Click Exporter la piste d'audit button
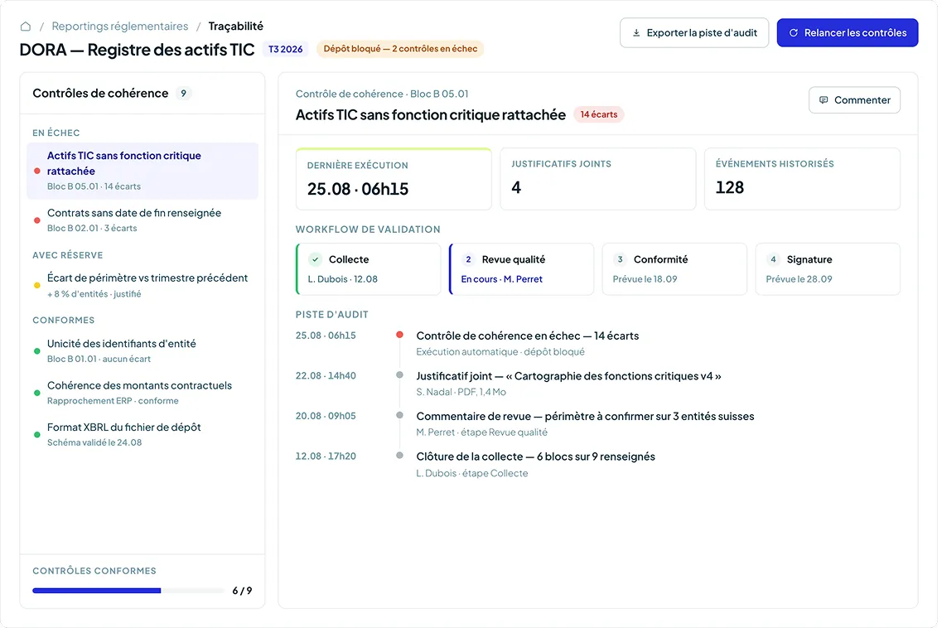Screen dimensions: 942x628 click(x=694, y=33)
